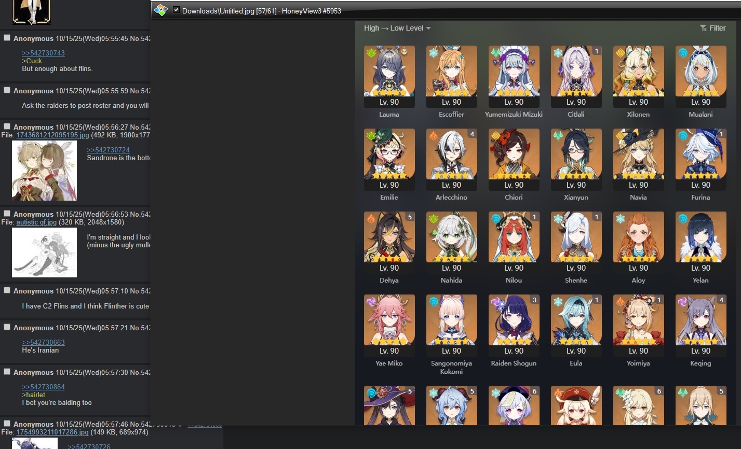Image resolution: width=741 pixels, height=449 pixels.
Task: Click the HoneyView app icon in title bar
Action: coord(161,10)
